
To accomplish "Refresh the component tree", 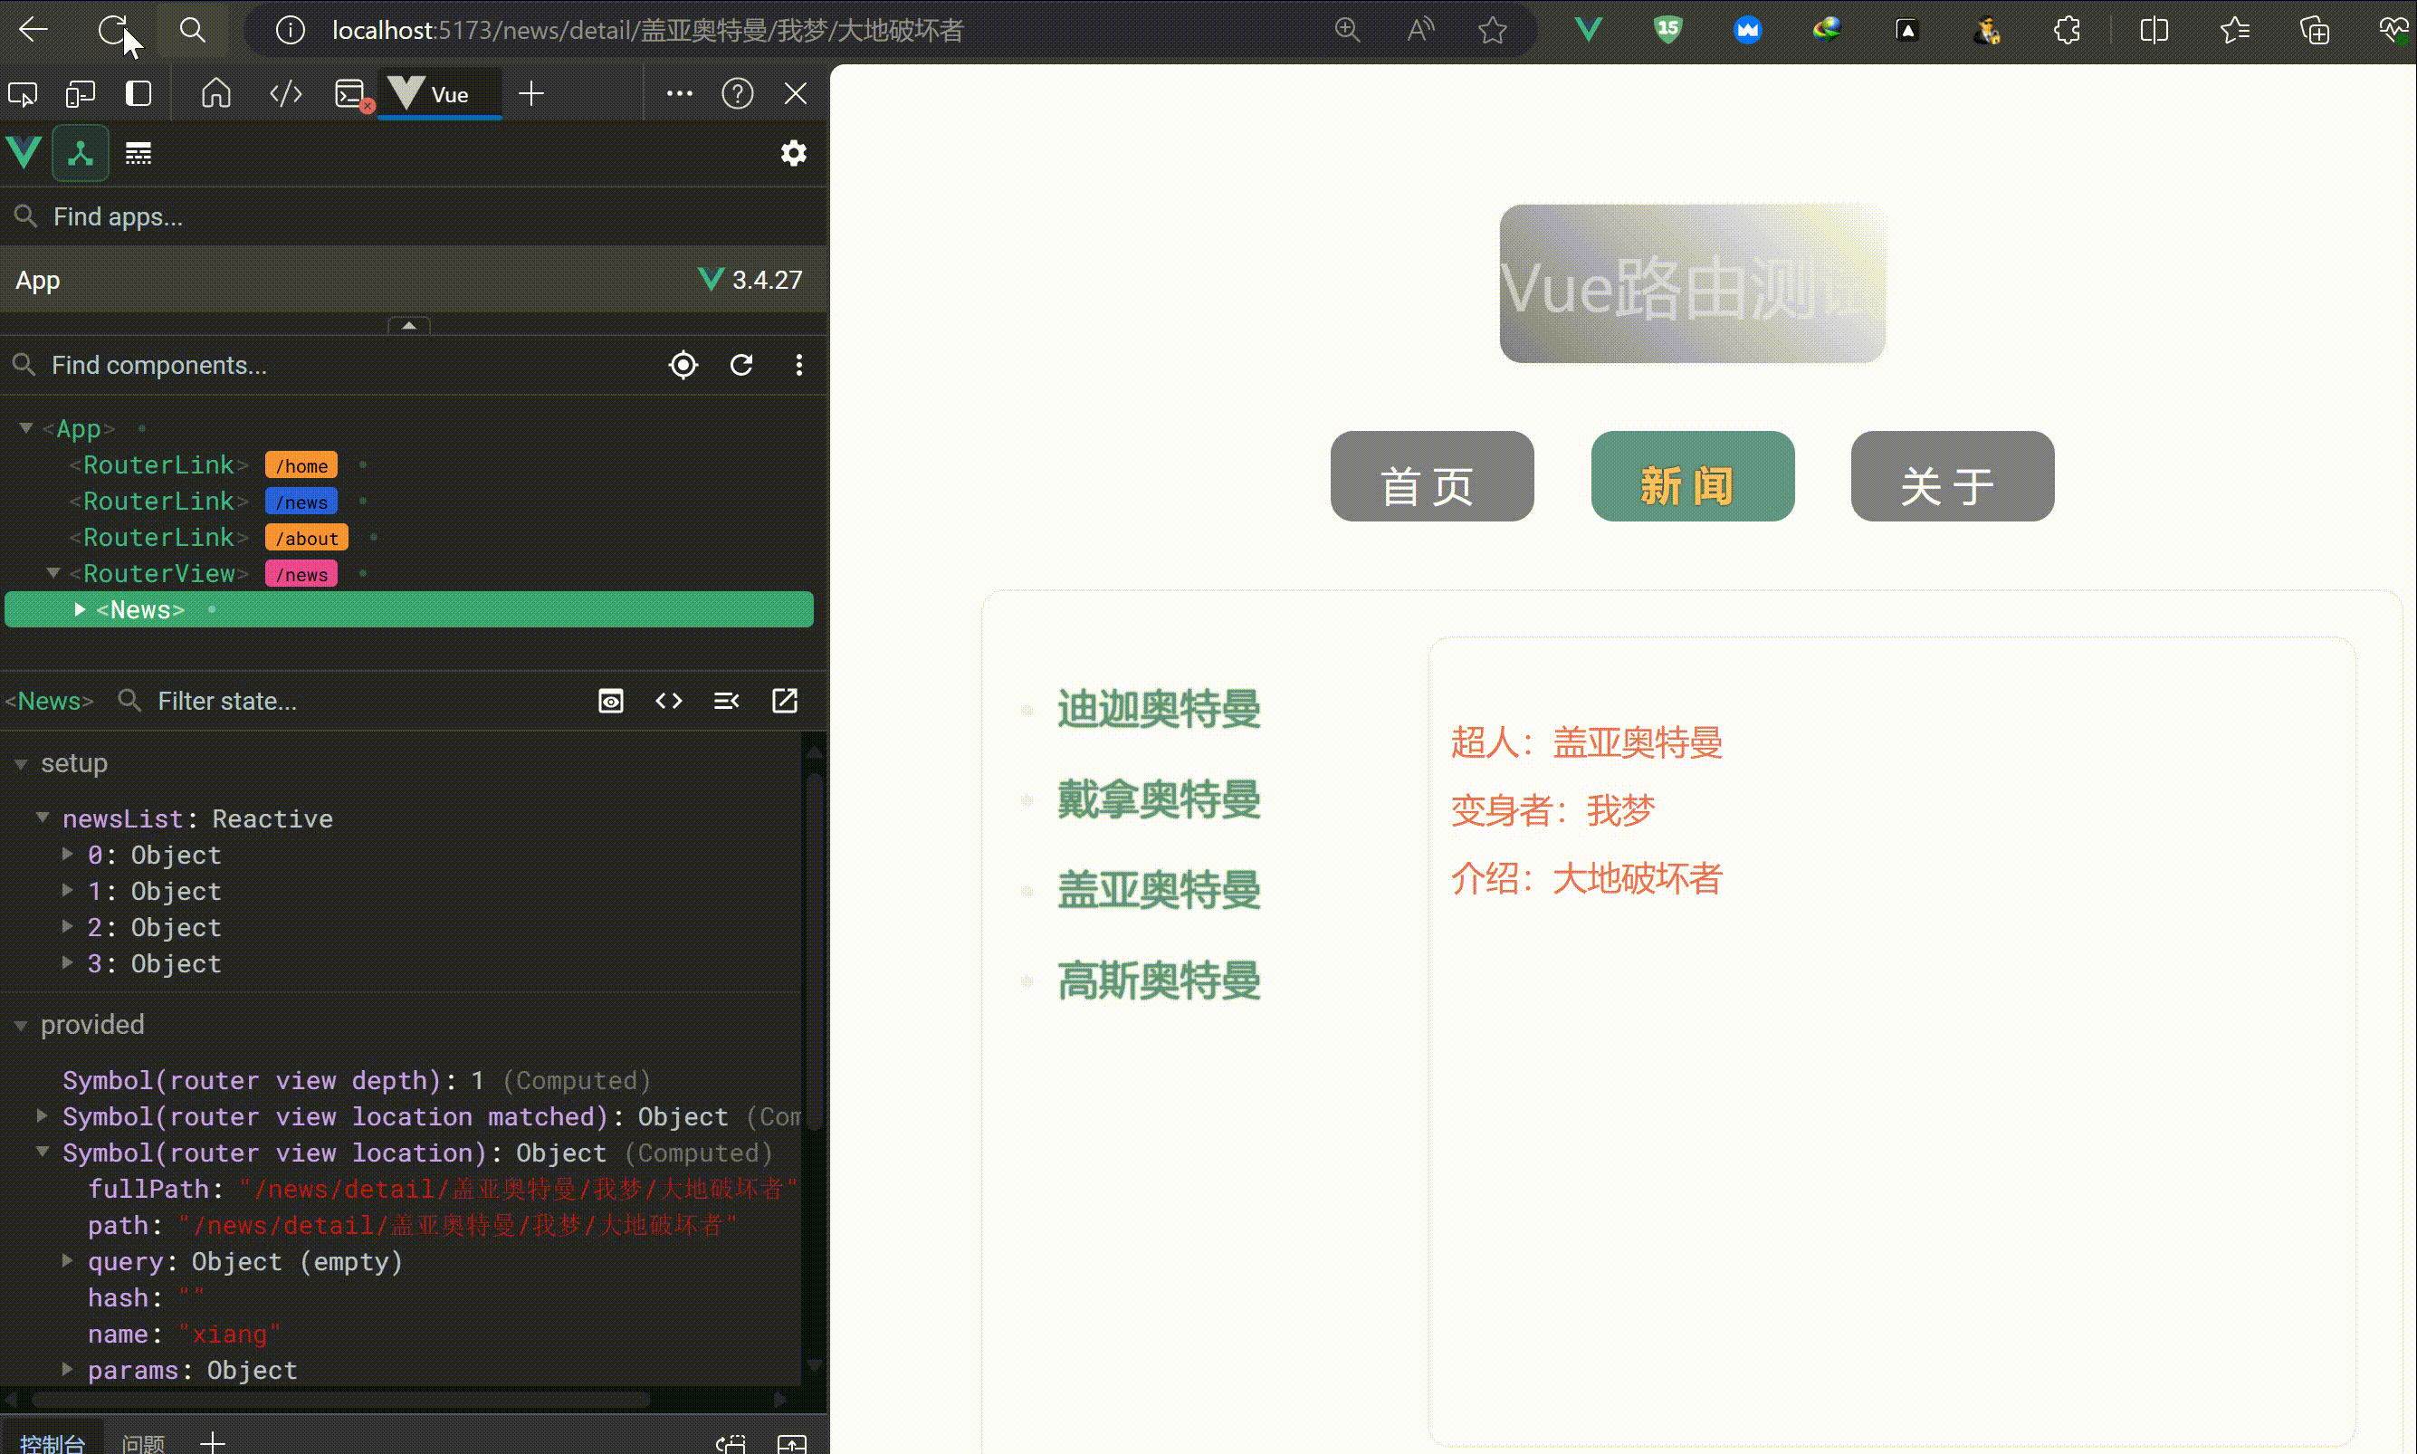I will click(x=741, y=366).
